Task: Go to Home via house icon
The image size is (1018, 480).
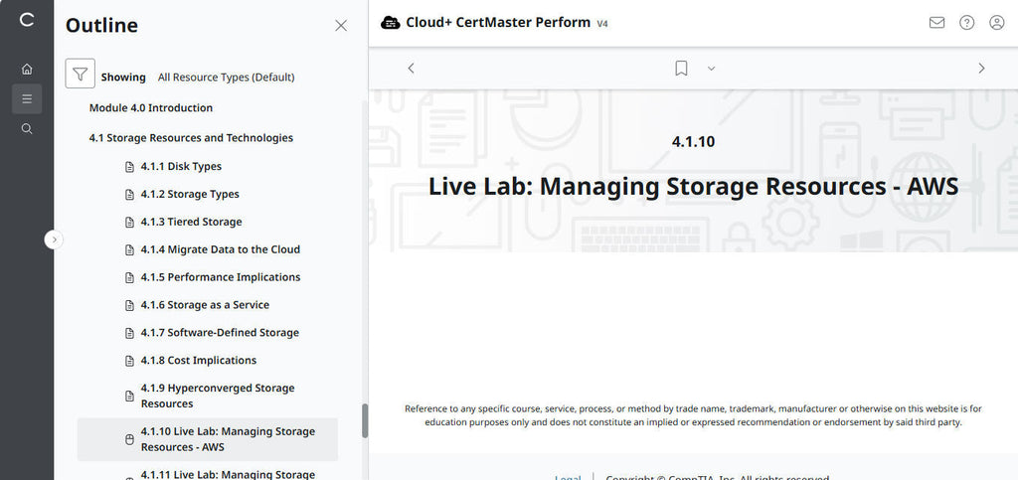Action: 27,69
